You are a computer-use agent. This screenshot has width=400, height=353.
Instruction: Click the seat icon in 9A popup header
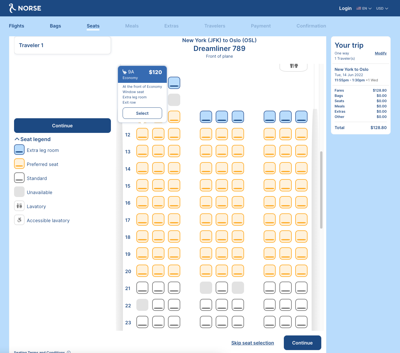[x=125, y=72]
